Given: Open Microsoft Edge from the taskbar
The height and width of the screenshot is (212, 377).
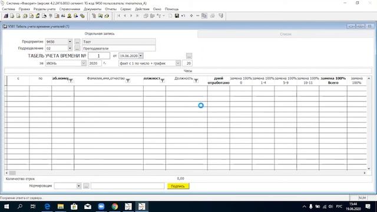Looking at the screenshot, I should tap(47, 207).
